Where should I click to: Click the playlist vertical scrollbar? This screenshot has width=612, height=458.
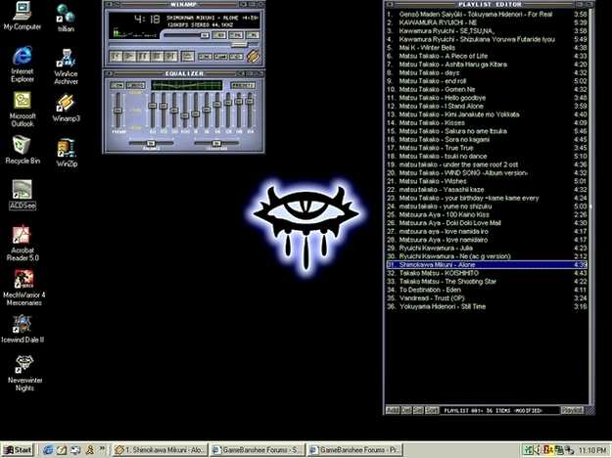(x=590, y=206)
